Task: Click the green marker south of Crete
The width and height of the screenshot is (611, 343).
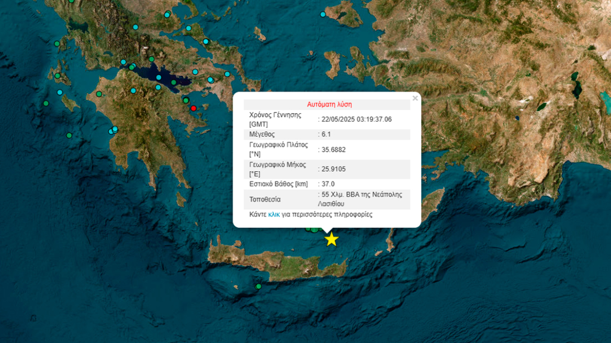Action: pos(258,287)
